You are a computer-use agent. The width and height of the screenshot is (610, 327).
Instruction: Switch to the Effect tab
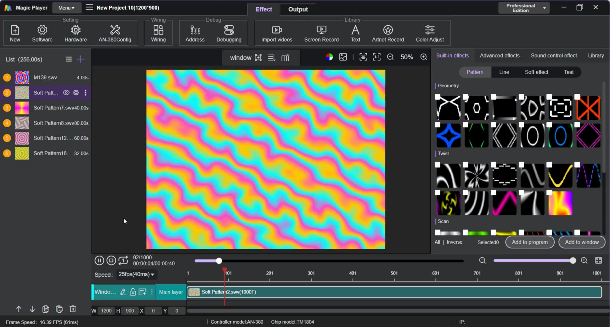(x=264, y=9)
